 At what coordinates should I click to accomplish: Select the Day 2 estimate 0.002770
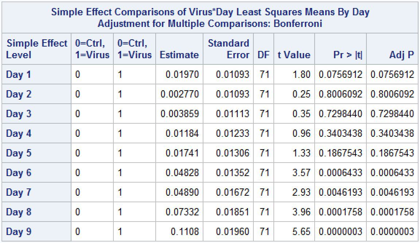[x=180, y=95]
